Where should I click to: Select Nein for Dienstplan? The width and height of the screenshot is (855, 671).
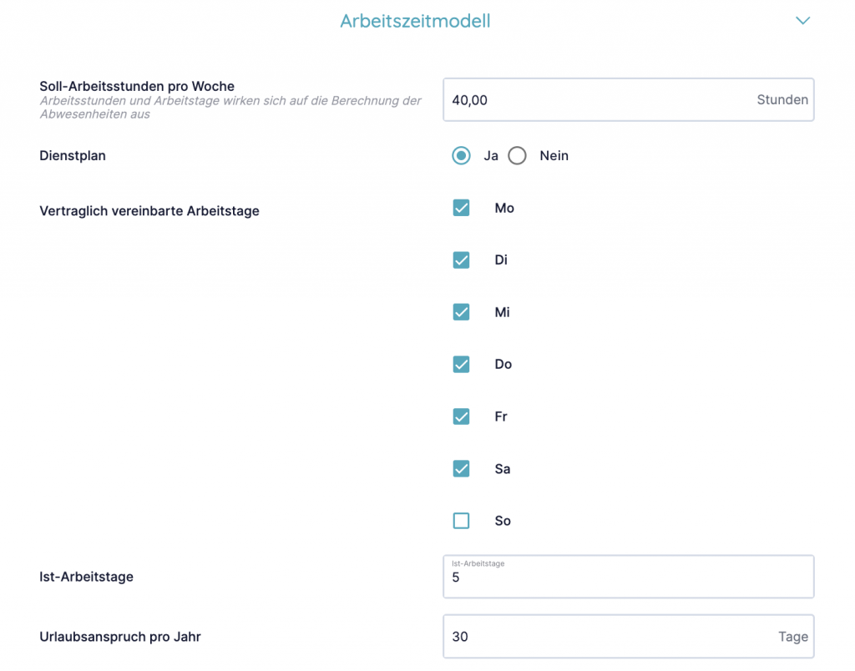[518, 156]
